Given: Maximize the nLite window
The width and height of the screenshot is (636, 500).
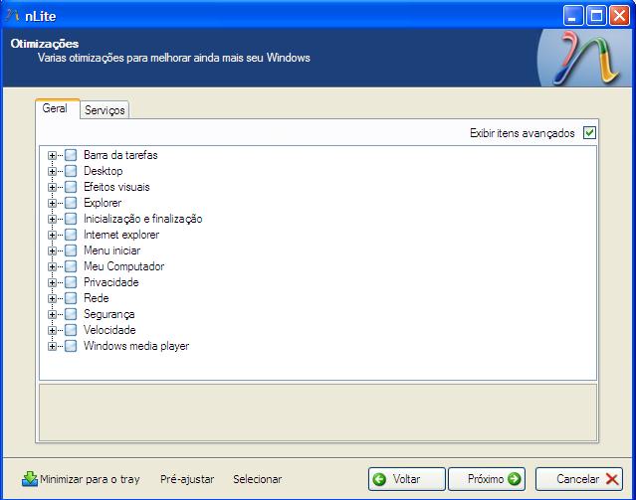Looking at the screenshot, I should pos(596,16).
